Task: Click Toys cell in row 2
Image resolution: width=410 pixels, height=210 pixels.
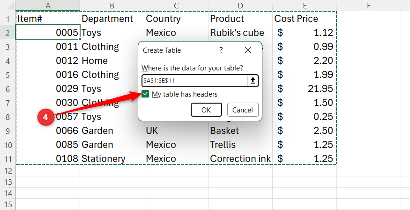Action: (x=112, y=33)
